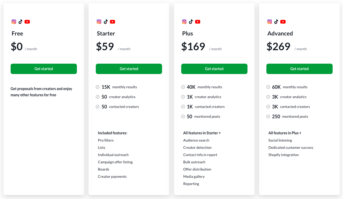Click YouTube icon in Plus plan
Viewport: 343px width, 199px height.
click(x=198, y=22)
